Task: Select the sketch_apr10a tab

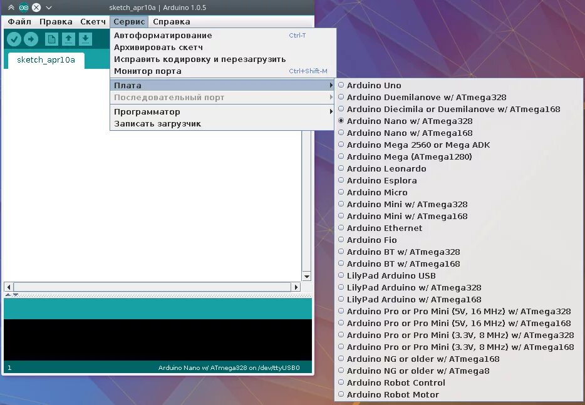Action: point(46,60)
